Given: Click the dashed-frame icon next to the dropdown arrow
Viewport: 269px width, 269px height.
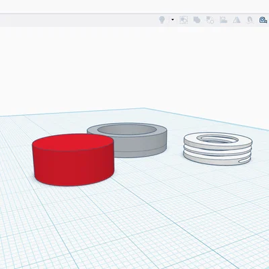Looking at the screenshot, I should [x=184, y=20].
